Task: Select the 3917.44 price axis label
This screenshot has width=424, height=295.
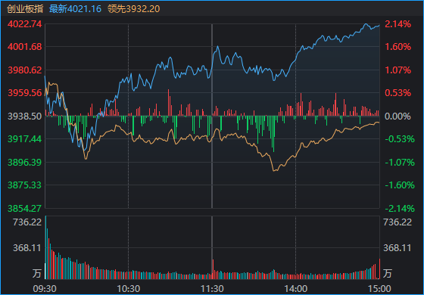Action: (24, 139)
